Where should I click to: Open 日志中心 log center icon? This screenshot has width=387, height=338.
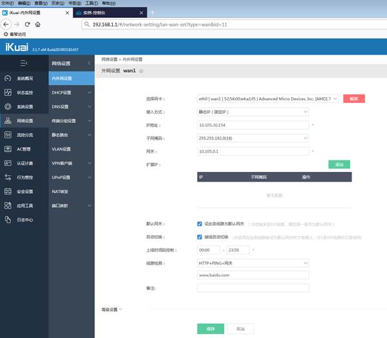click(8, 220)
